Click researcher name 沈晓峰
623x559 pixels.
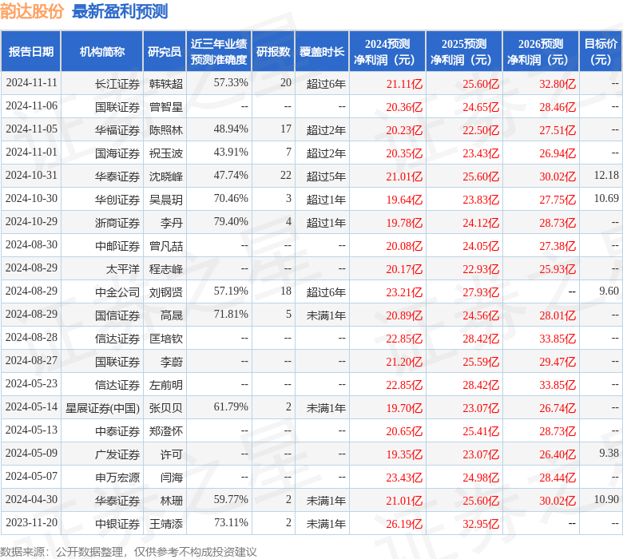pyautogui.click(x=166, y=176)
